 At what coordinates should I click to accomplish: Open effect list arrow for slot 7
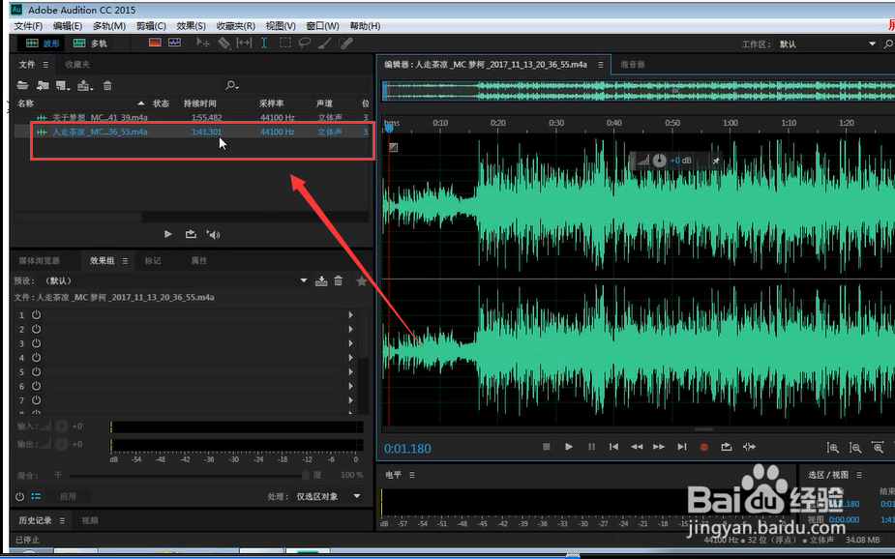(x=350, y=400)
